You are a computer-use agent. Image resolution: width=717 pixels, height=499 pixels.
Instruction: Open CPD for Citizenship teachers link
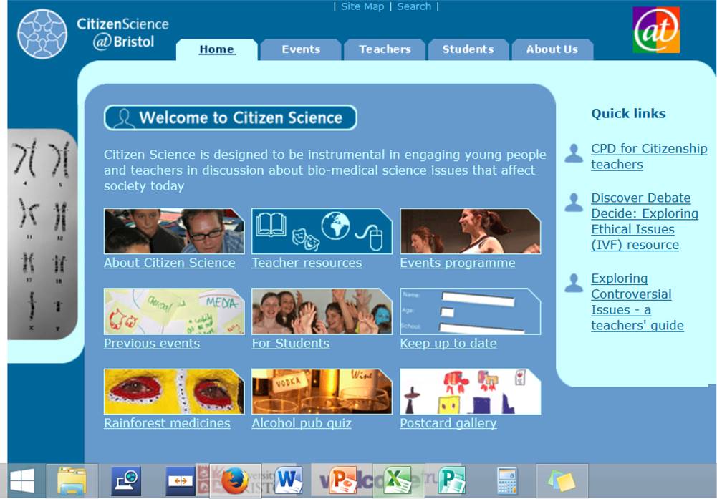(x=648, y=156)
